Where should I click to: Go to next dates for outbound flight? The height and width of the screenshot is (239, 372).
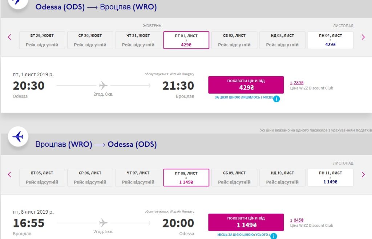tap(363, 37)
